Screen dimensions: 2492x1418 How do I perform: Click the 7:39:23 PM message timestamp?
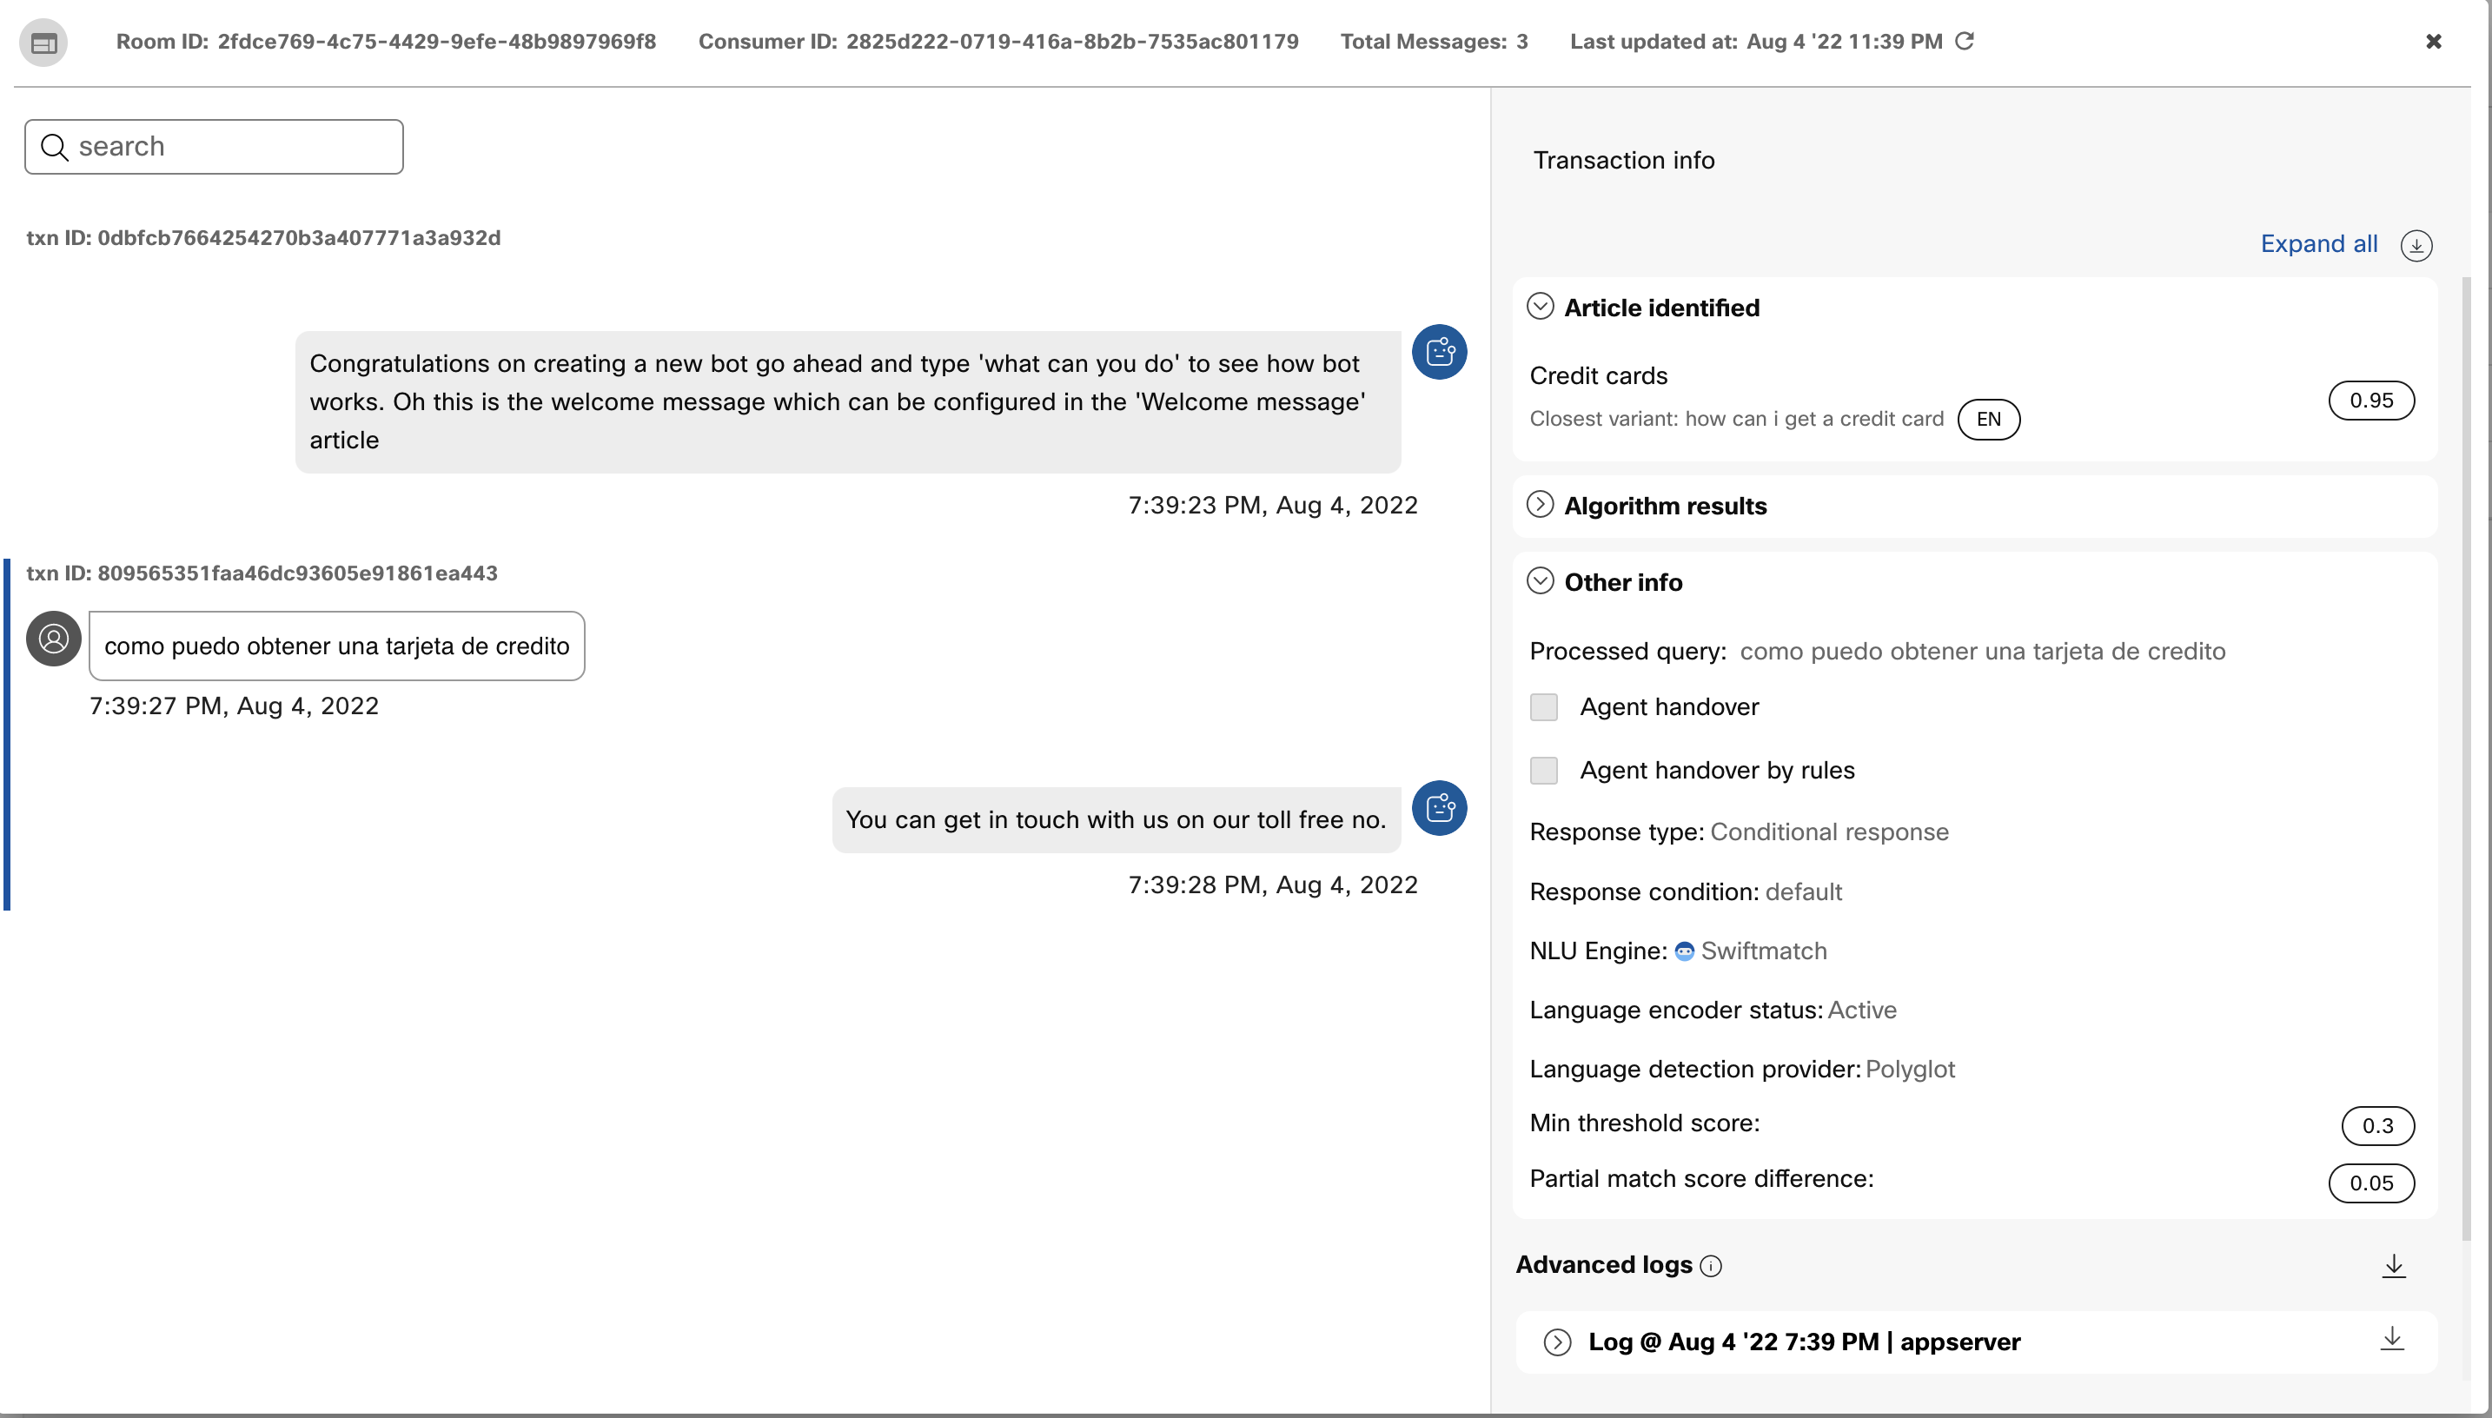pos(1273,505)
